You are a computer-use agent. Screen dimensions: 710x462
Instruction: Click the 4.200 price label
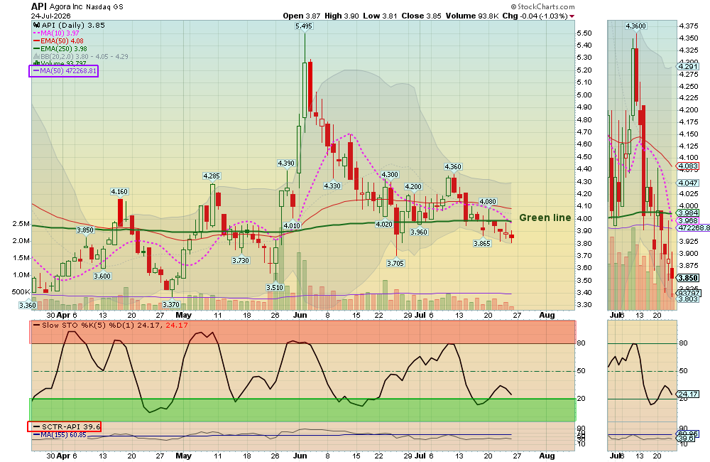click(x=413, y=187)
